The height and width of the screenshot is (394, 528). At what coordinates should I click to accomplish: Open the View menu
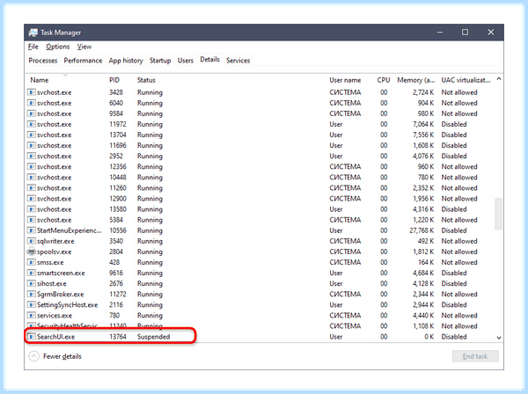(84, 47)
